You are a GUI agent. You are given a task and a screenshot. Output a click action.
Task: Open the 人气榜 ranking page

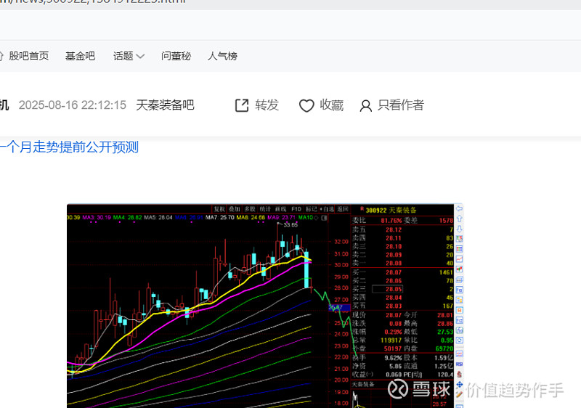(222, 56)
